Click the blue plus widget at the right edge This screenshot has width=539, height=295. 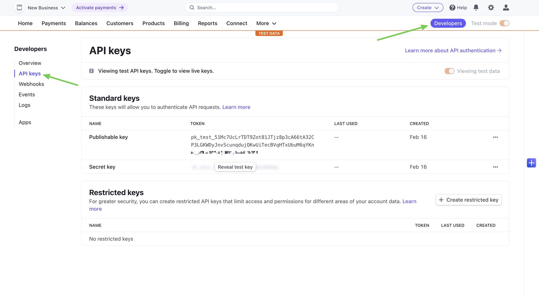(x=531, y=163)
